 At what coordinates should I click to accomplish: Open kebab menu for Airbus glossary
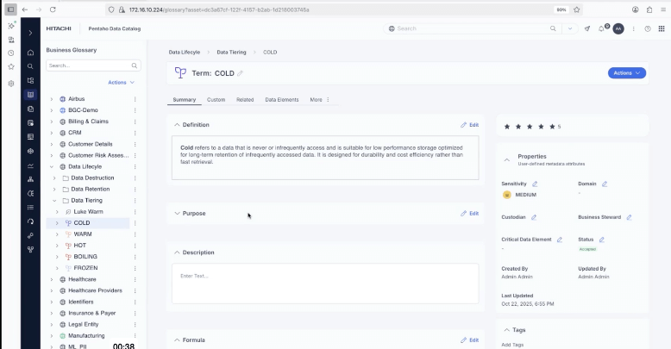click(x=135, y=99)
